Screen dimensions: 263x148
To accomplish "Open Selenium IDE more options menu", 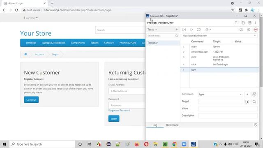I will 255,23.
